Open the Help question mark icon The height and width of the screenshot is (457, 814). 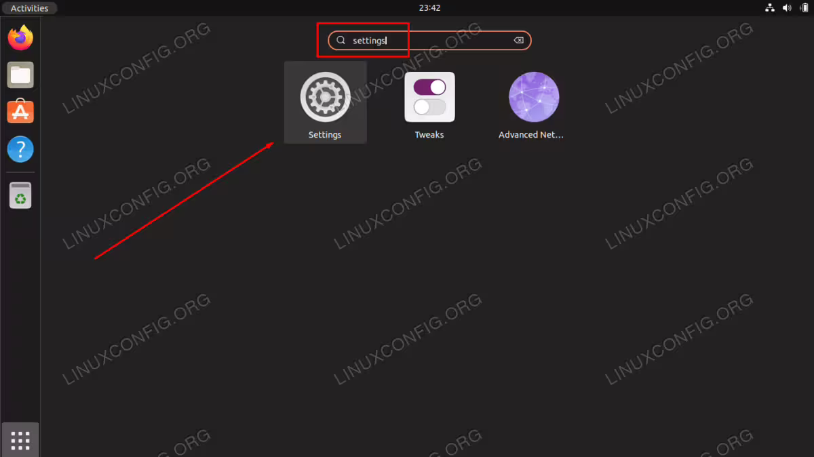coord(20,149)
